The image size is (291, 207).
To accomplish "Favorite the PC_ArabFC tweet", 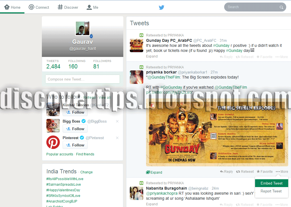I will pos(264,57).
